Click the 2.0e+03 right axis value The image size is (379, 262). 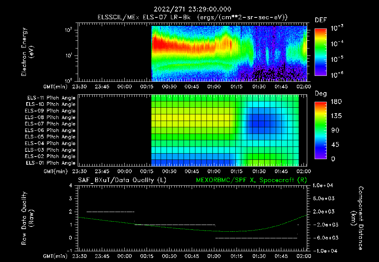(324, 212)
